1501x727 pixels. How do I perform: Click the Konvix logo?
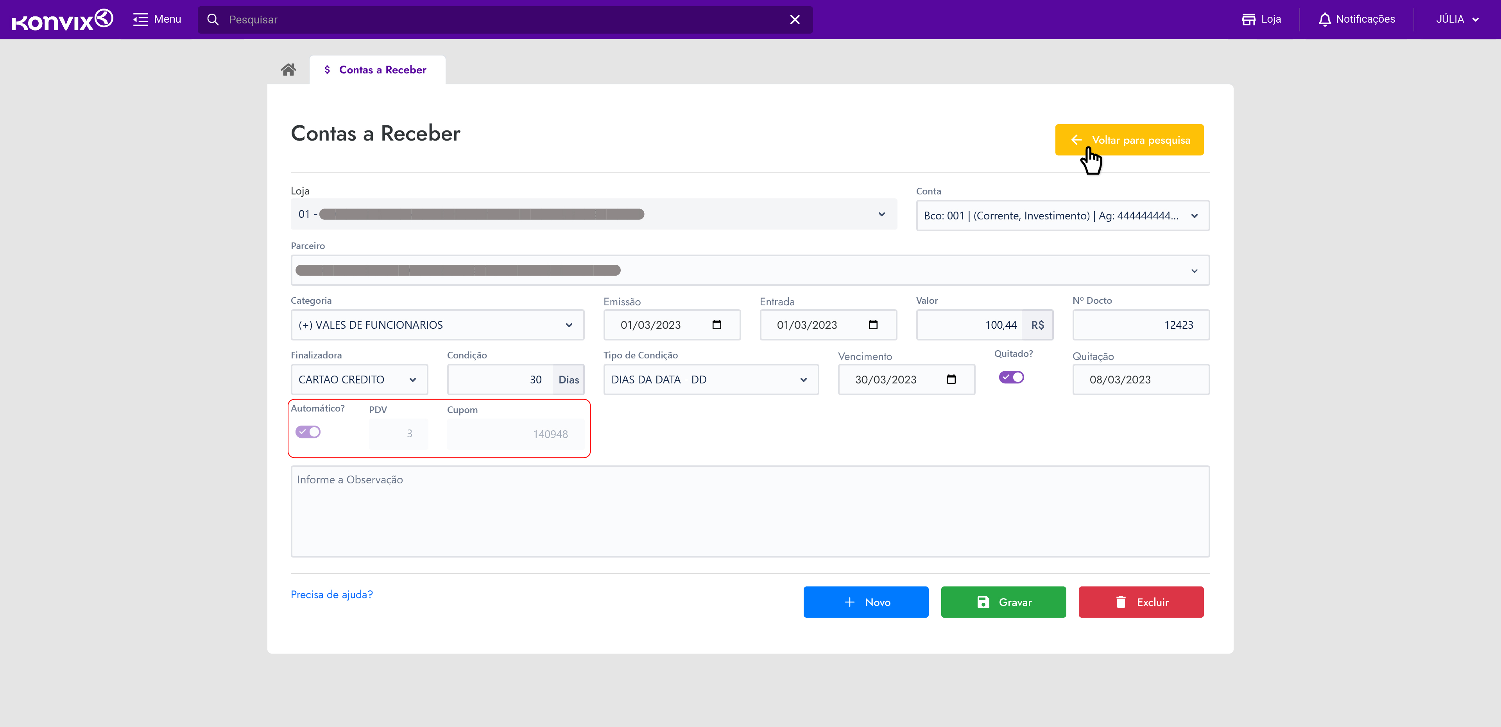[62, 20]
